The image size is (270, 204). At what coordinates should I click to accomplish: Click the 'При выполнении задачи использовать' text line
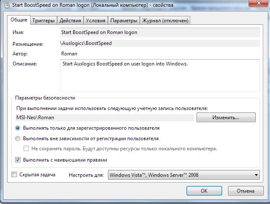click(x=112, y=108)
